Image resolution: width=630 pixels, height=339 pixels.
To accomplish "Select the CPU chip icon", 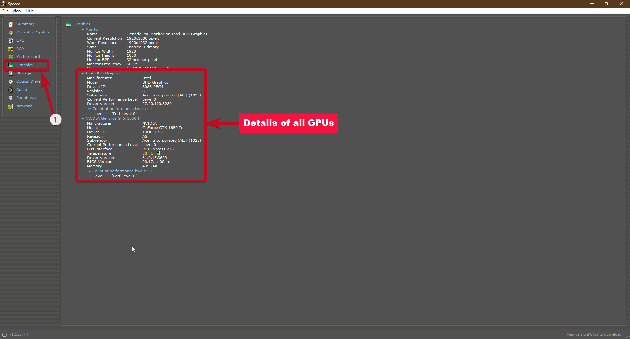I will pyautogui.click(x=11, y=40).
